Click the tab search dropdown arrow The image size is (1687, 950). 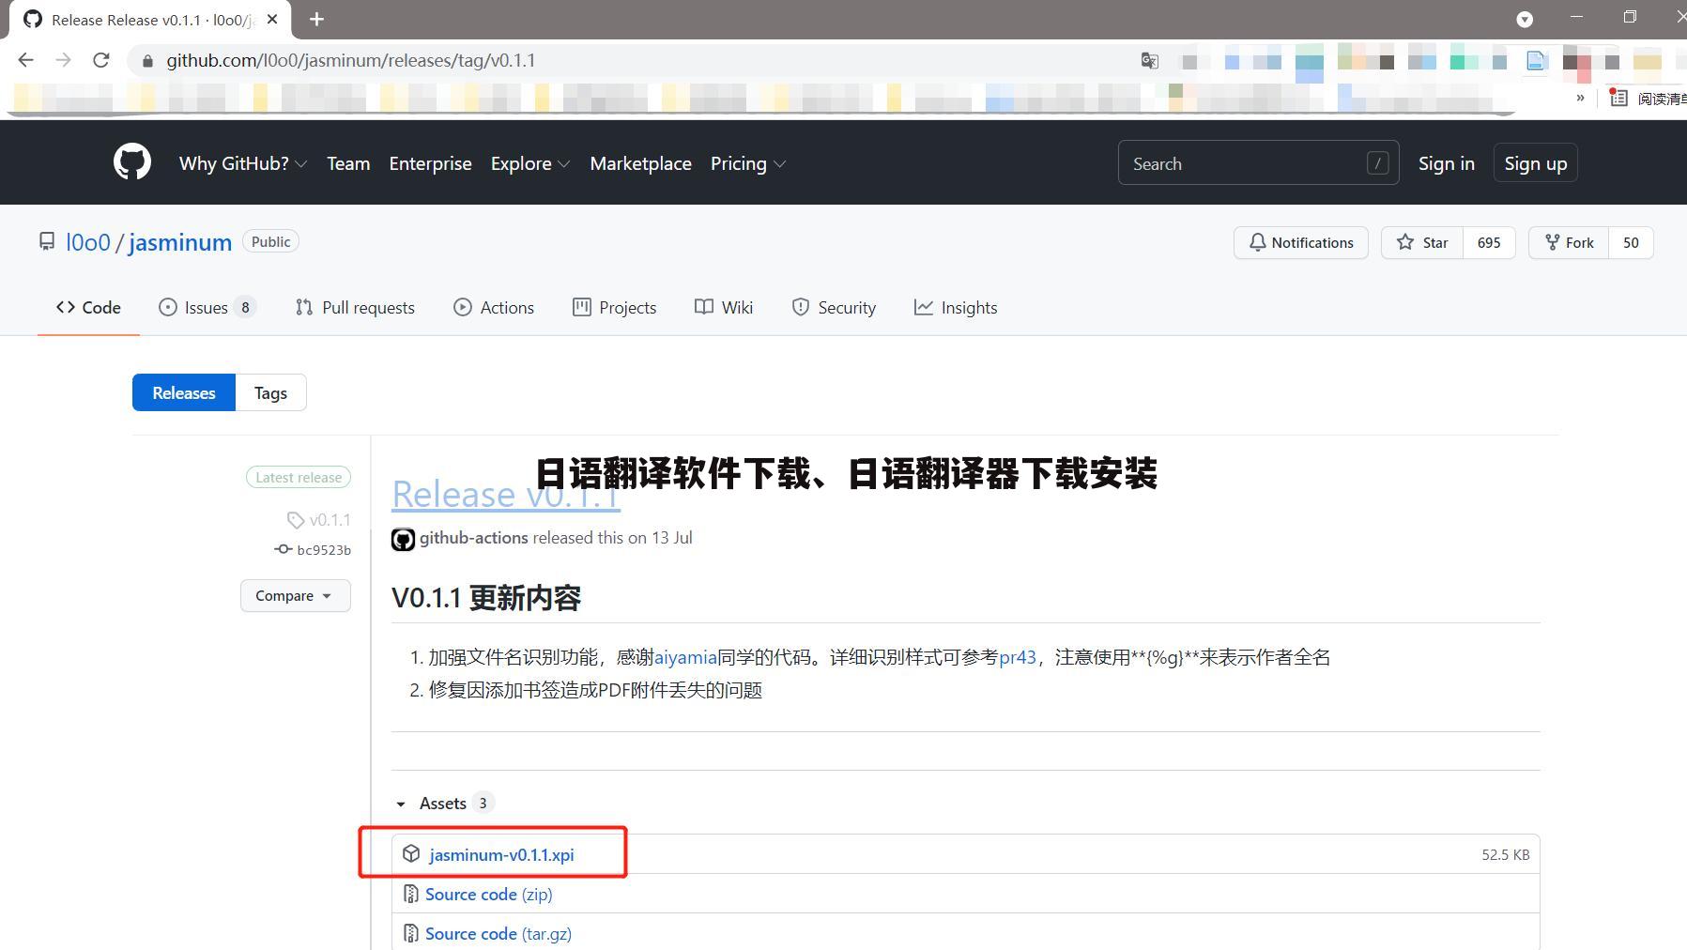[1525, 19]
